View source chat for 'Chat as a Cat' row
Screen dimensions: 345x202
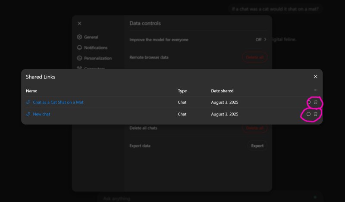tap(308, 102)
